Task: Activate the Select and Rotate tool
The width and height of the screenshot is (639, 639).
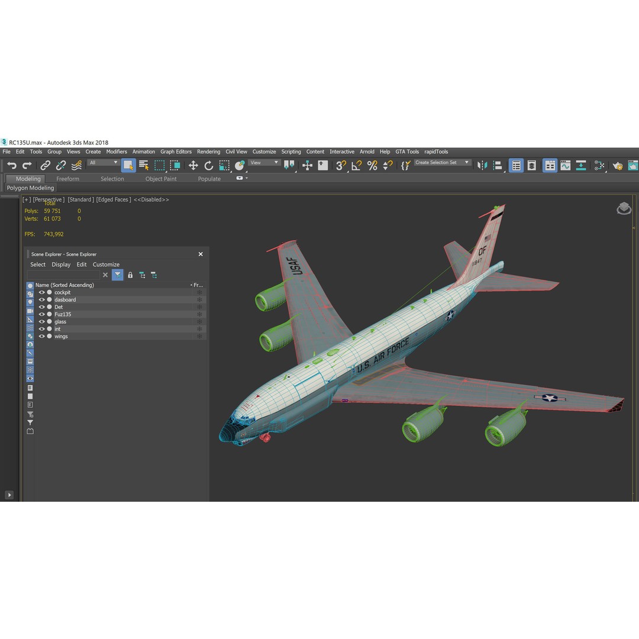Action: coord(209,166)
